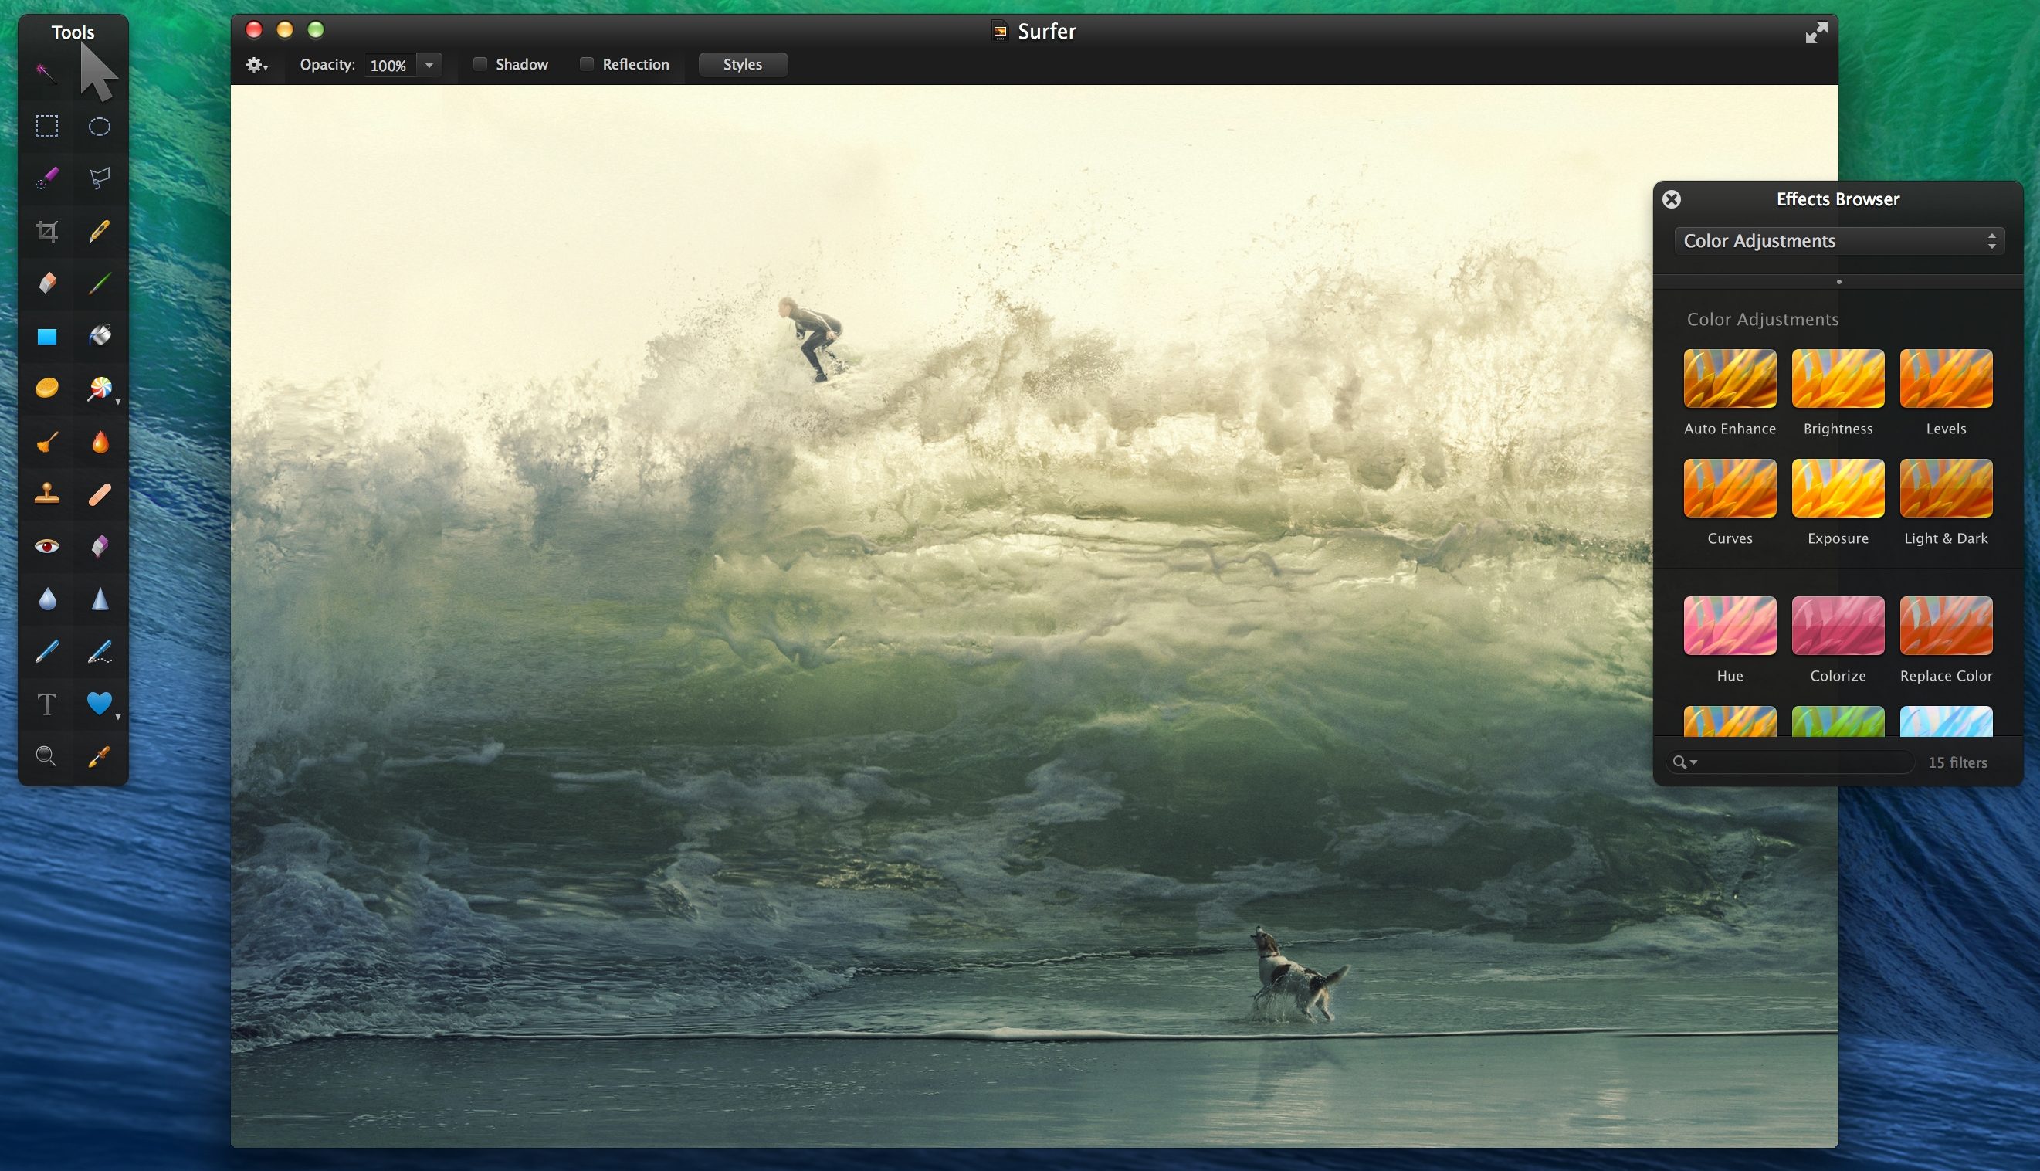2040x1171 pixels.
Task: Select the Elliptical Marquee tool
Action: click(99, 126)
